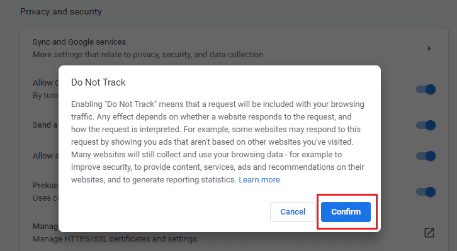The image size is (457, 251).
Task: Click the 'Privacy and security' section heading
Action: coord(61,12)
